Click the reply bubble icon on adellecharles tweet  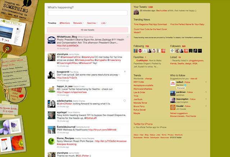click(x=124, y=100)
